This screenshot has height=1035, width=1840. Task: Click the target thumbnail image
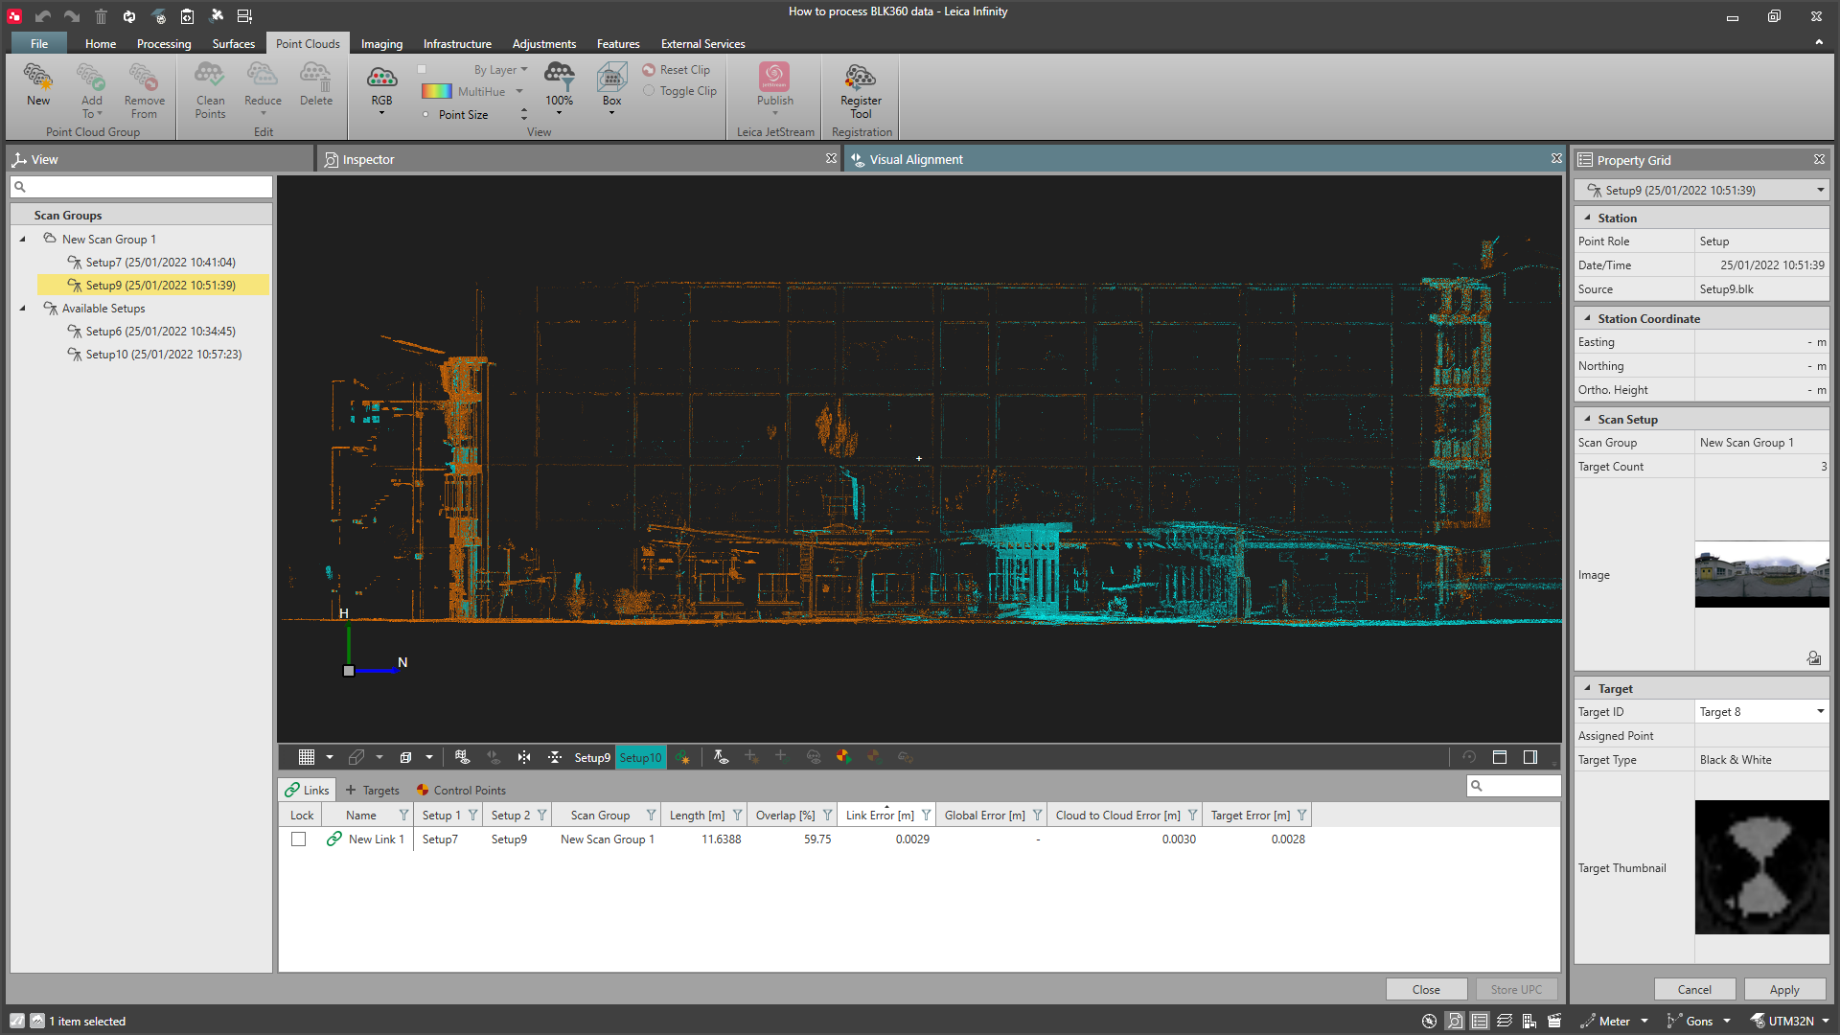1761,867
